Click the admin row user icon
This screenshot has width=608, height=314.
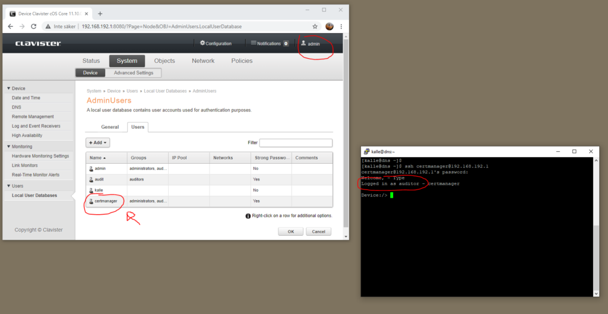[x=91, y=169]
